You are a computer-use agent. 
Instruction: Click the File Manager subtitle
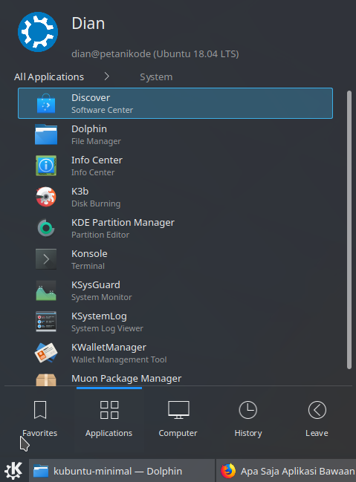click(x=96, y=141)
